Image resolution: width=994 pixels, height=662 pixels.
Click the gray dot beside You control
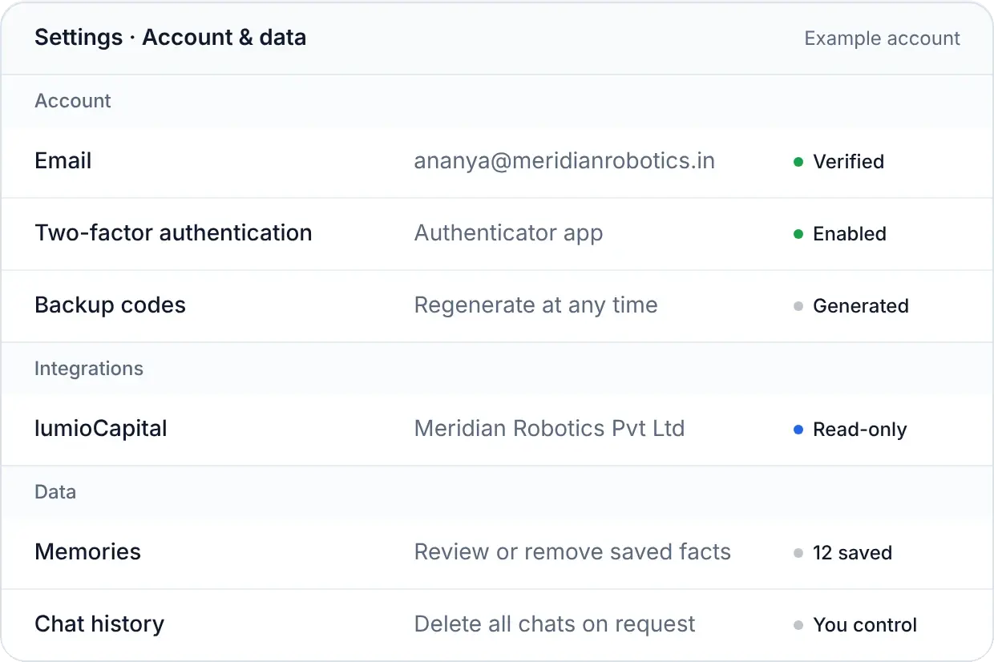click(x=798, y=625)
